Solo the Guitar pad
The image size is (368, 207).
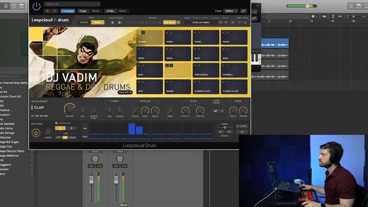tap(143, 33)
